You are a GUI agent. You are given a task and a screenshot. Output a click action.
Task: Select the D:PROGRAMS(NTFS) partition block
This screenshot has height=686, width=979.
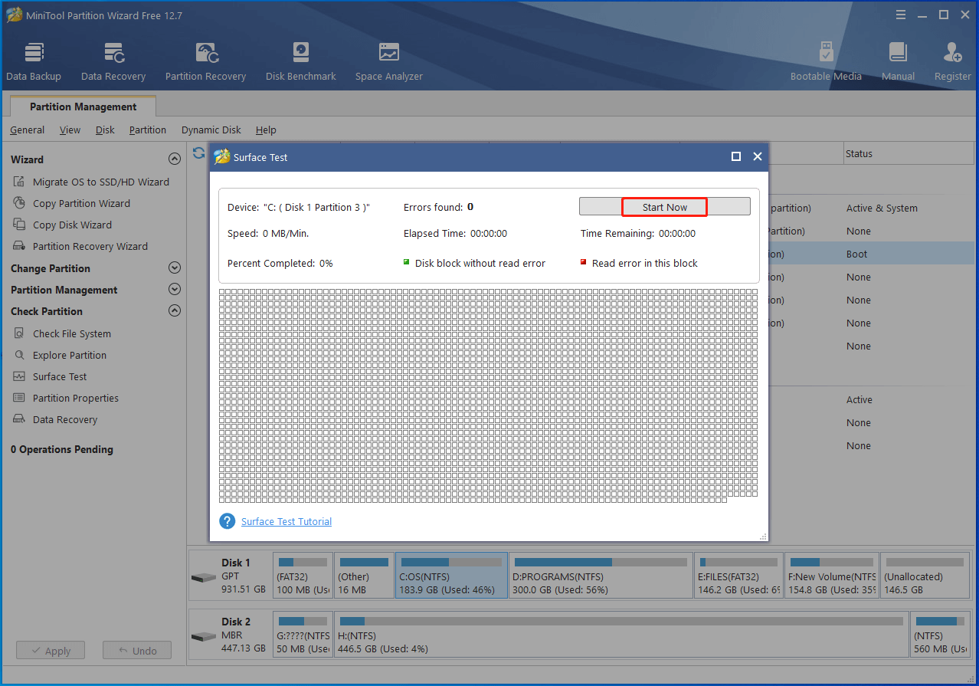pos(601,576)
